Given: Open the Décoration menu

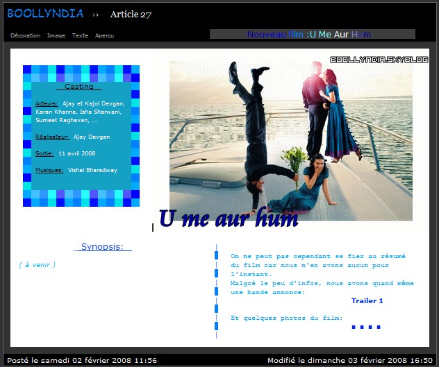Looking at the screenshot, I should 25,35.
